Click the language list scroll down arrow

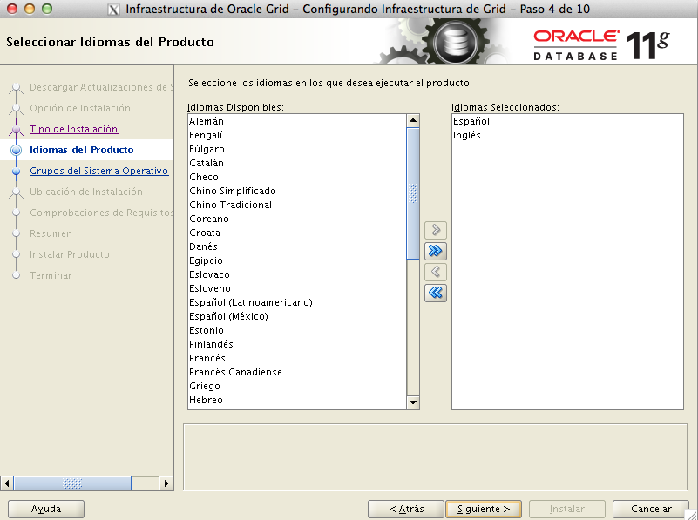[x=414, y=402]
